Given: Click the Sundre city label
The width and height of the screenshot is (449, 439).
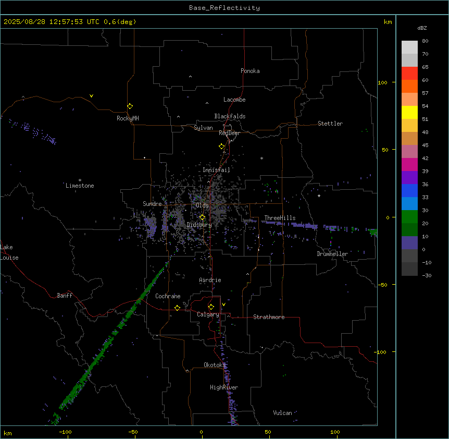Looking at the screenshot, I should (152, 204).
